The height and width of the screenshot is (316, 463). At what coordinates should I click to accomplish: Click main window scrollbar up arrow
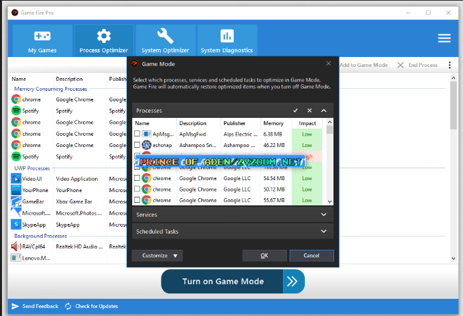[453, 78]
